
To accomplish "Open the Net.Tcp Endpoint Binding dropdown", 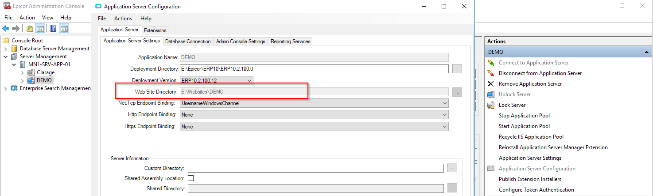I will 444,103.
